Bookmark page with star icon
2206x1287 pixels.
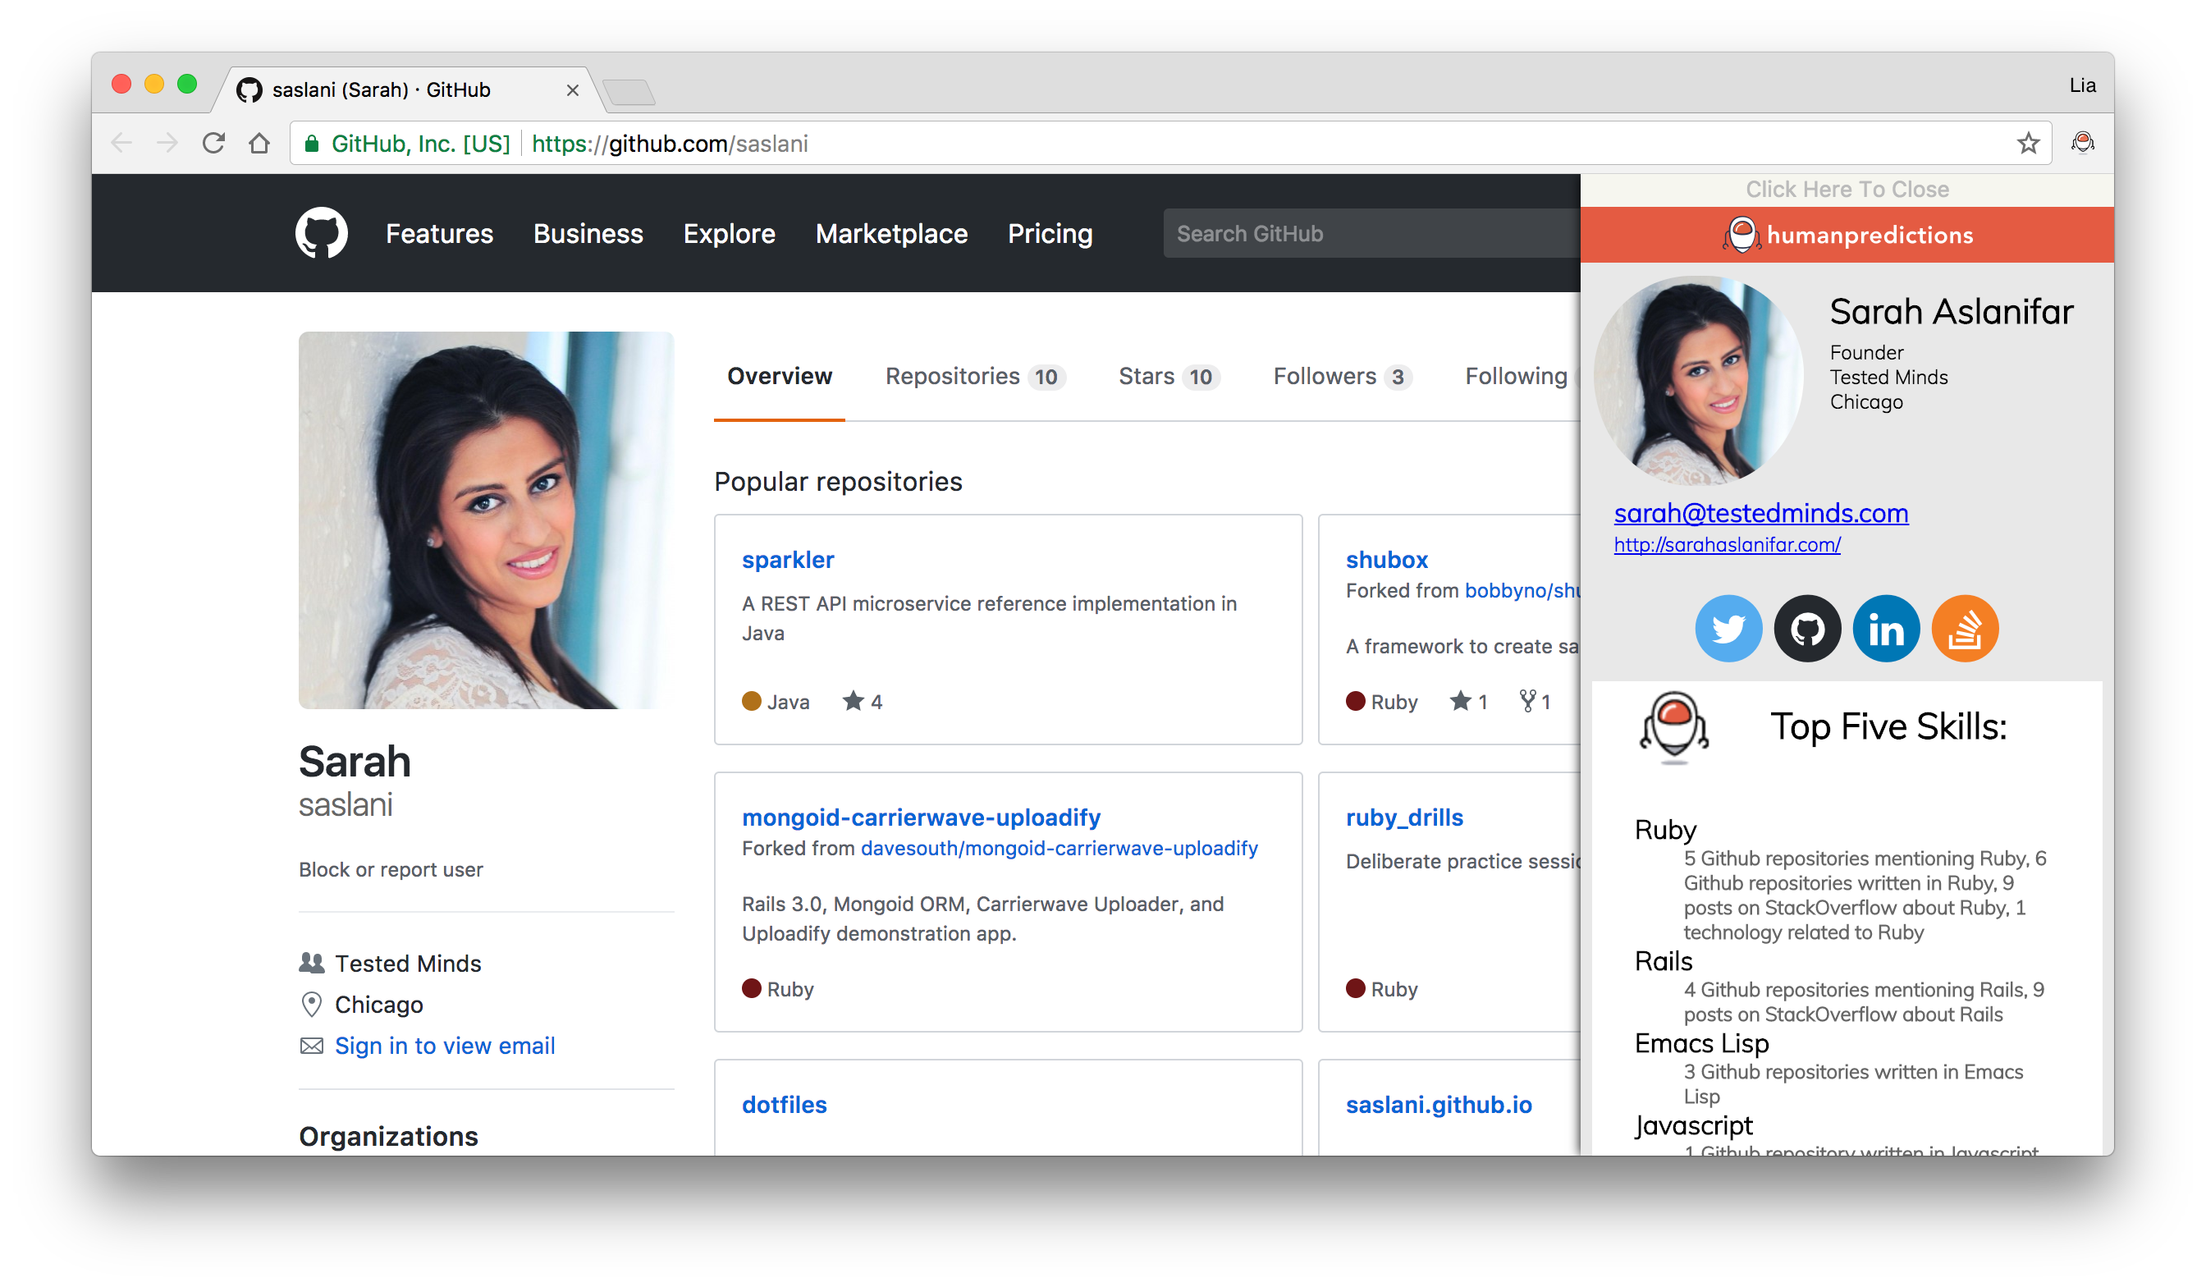point(2027,143)
